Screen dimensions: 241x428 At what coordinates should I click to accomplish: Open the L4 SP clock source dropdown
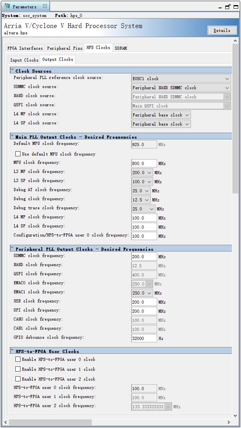click(x=161, y=124)
